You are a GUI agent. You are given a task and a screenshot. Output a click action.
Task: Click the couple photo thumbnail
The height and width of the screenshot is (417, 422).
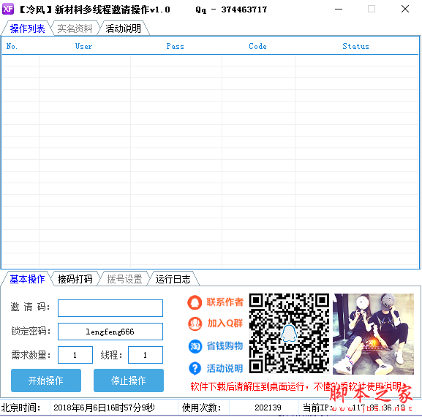pyautogui.click(x=373, y=334)
